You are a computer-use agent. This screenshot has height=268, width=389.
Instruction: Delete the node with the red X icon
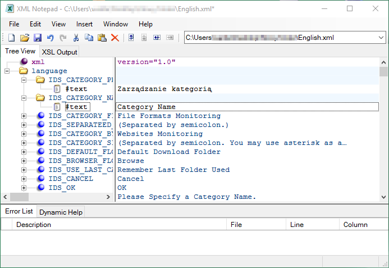click(x=115, y=38)
